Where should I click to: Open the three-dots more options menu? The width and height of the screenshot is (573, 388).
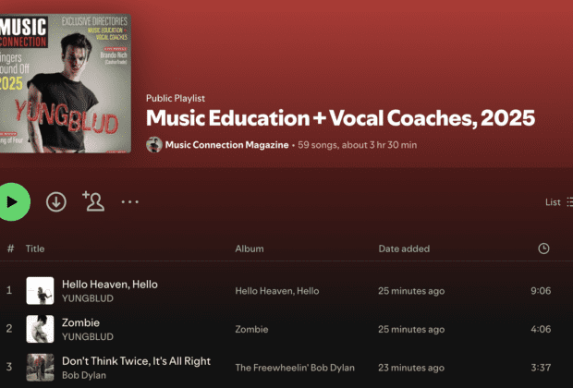coord(129,201)
